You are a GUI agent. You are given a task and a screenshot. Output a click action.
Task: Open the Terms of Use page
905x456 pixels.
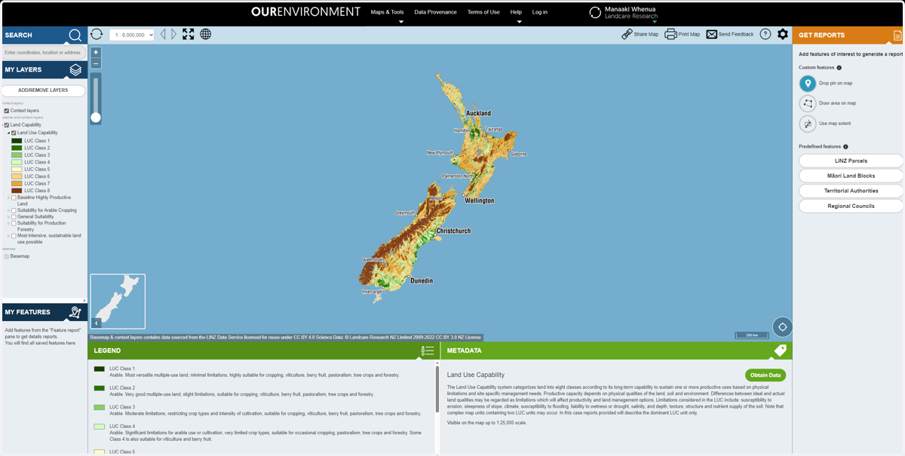[483, 12]
